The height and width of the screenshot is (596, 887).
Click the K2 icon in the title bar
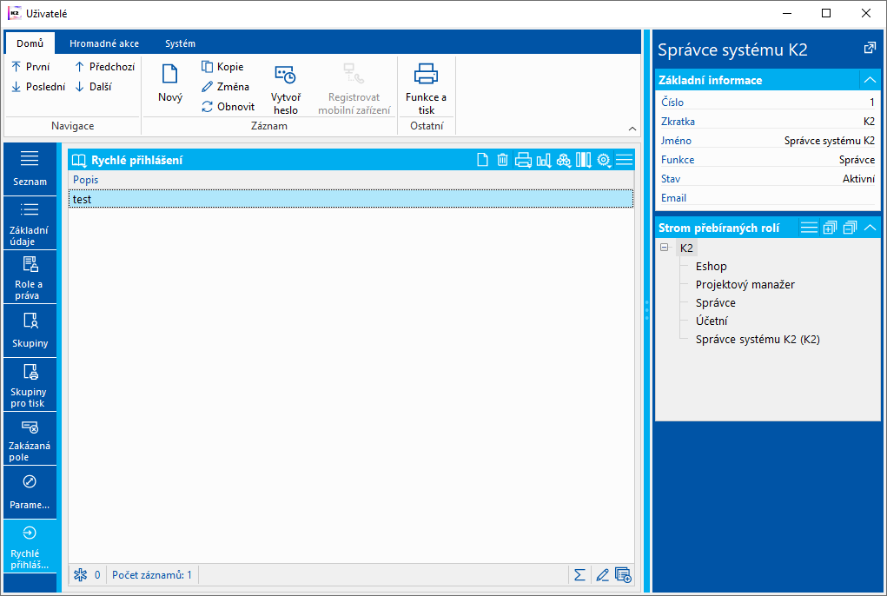(x=14, y=13)
